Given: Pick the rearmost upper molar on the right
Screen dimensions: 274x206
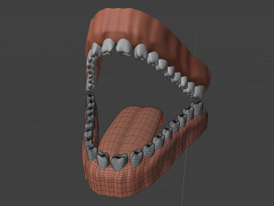Looking at the screenshot, I should coord(199,92).
